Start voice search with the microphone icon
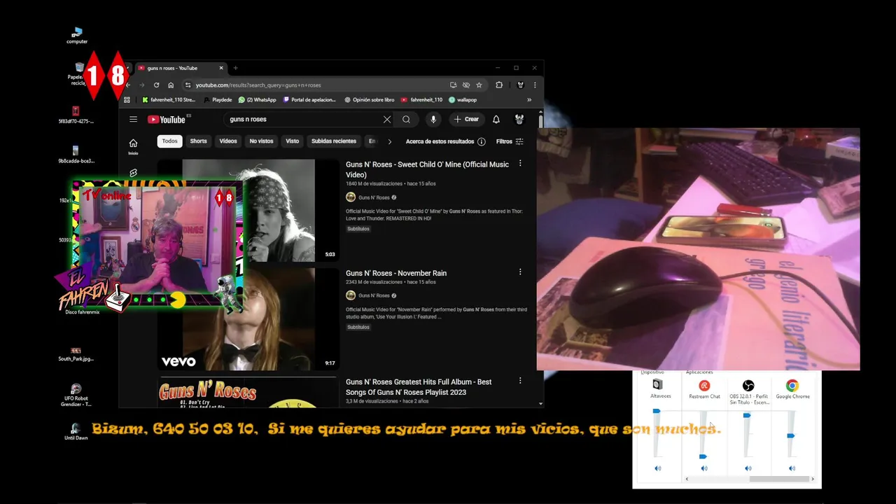896x504 pixels. [433, 119]
